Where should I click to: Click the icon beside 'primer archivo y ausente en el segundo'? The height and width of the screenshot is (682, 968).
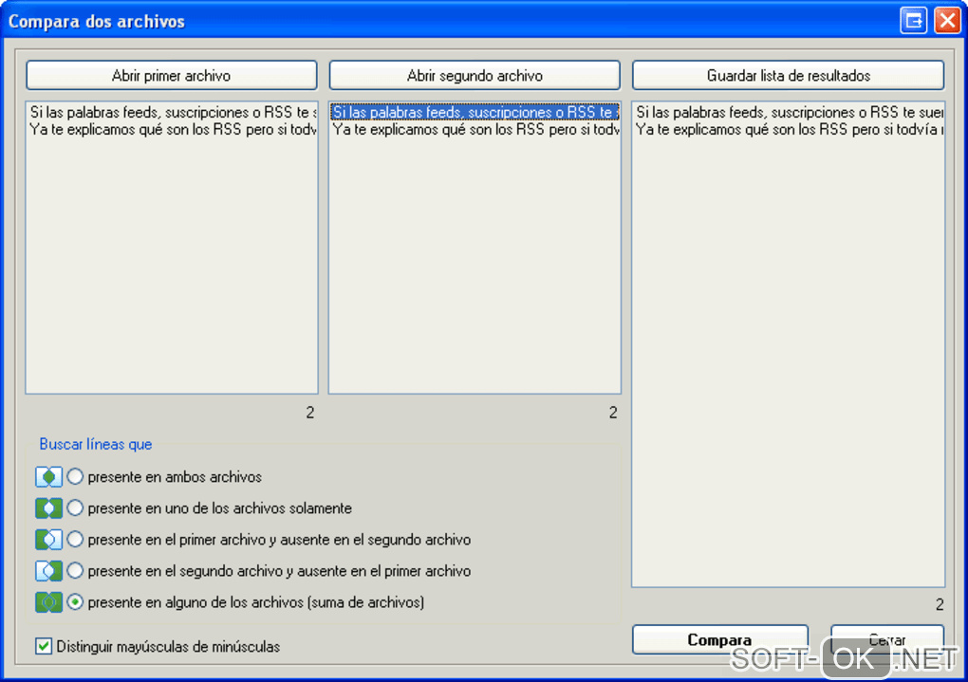tap(48, 540)
